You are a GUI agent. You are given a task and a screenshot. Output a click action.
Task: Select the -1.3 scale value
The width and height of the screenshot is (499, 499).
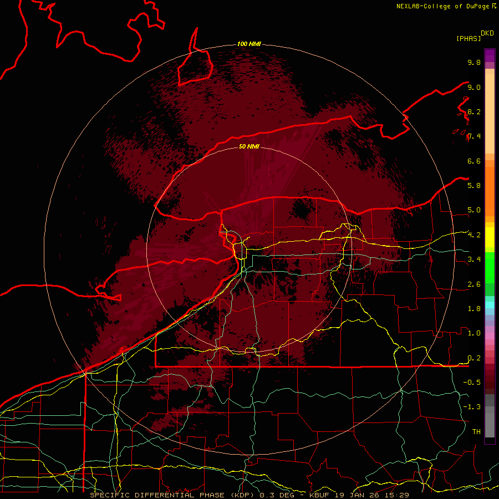point(472,407)
